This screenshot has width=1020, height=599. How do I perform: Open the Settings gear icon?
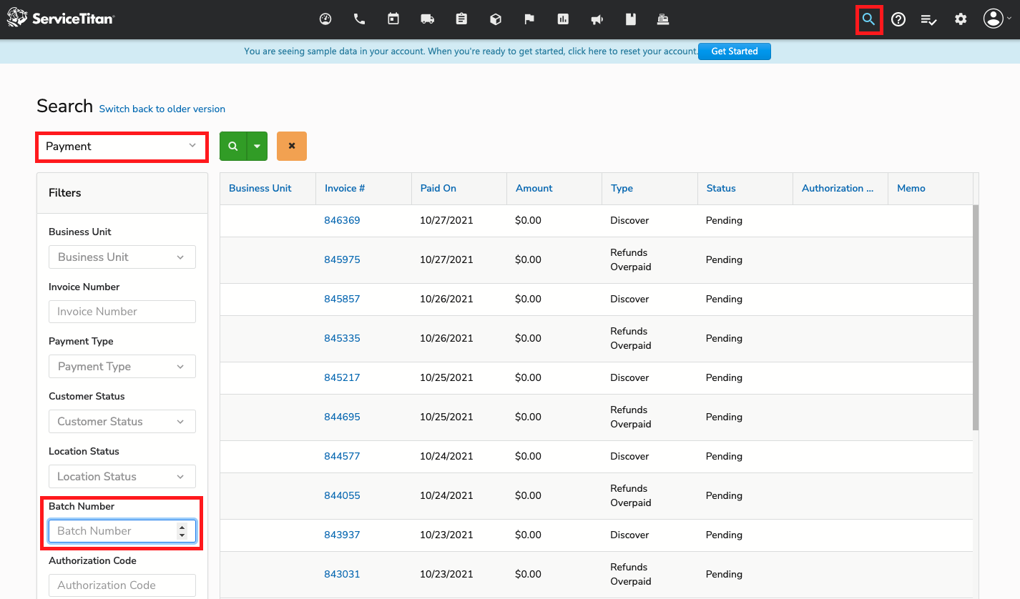961,19
